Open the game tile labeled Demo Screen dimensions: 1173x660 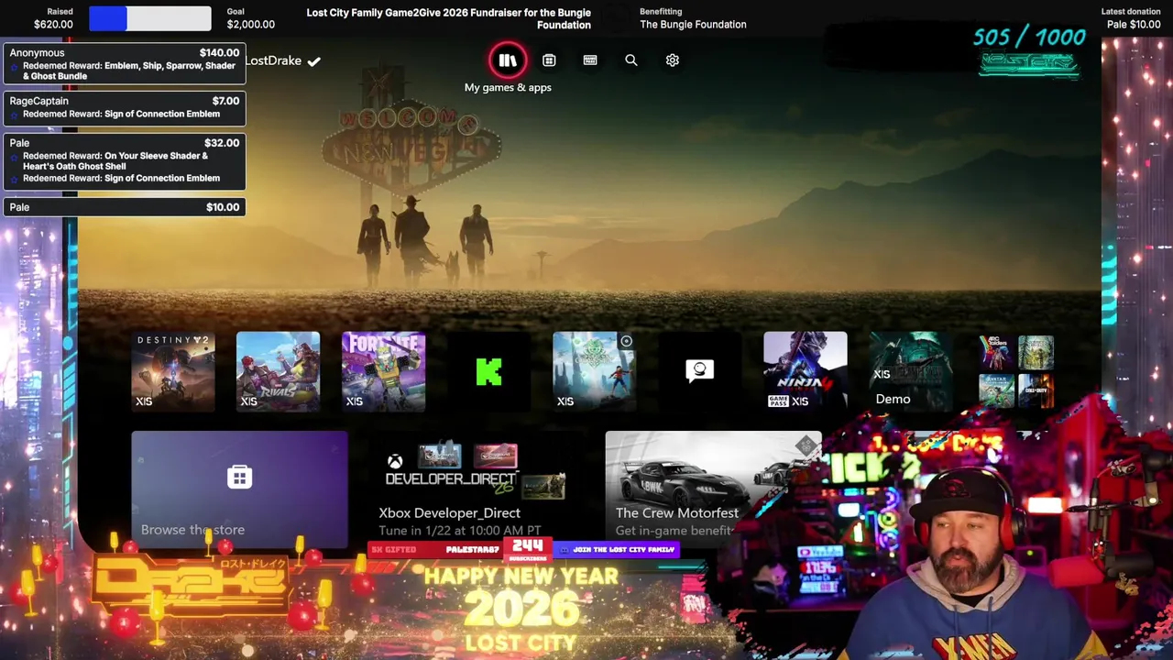coord(911,371)
